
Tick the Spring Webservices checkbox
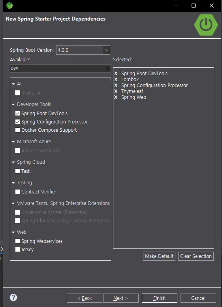[x=18, y=241]
